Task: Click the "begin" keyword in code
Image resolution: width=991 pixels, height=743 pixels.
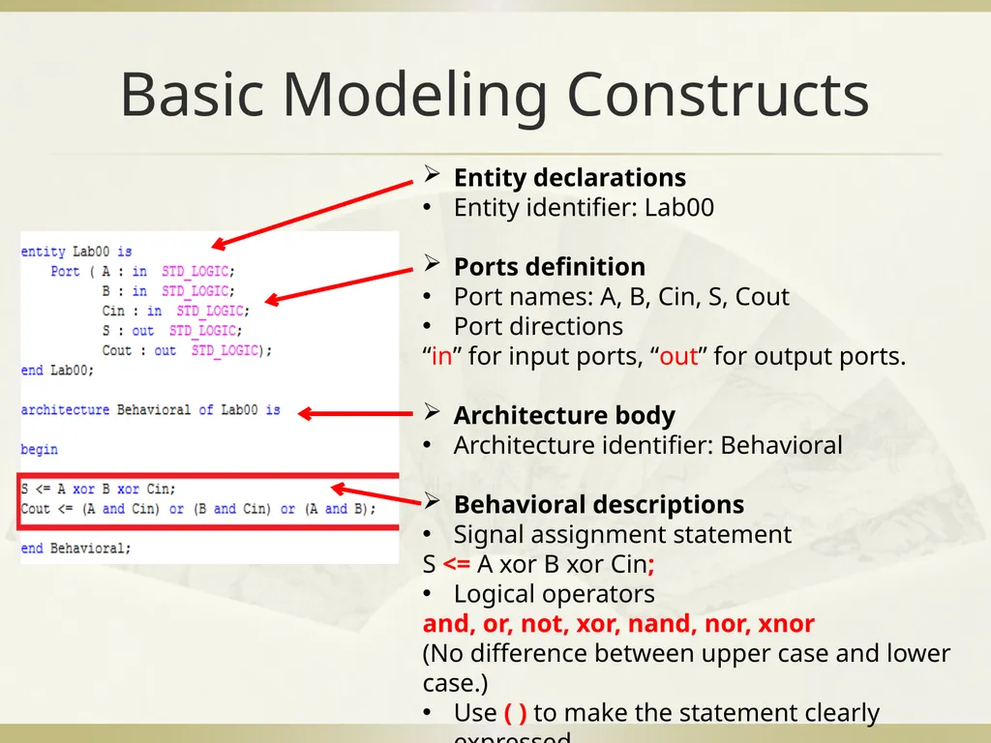Action: point(39,449)
